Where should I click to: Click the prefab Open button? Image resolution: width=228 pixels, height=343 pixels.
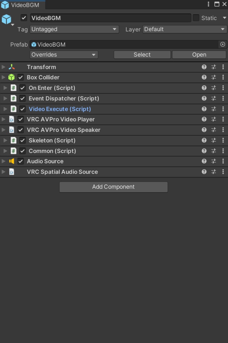coord(199,55)
